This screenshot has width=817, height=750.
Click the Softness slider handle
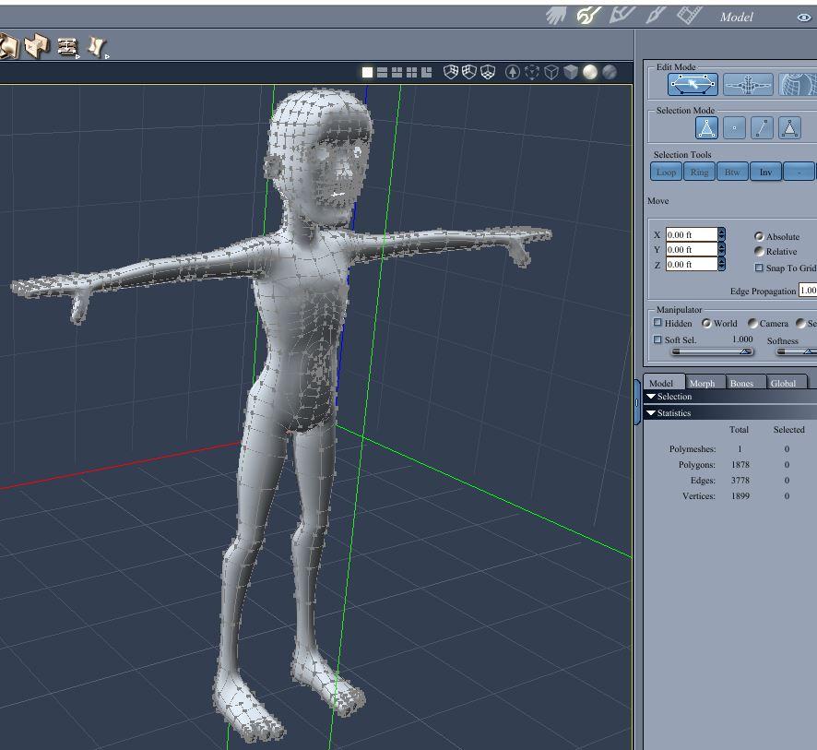pos(808,351)
